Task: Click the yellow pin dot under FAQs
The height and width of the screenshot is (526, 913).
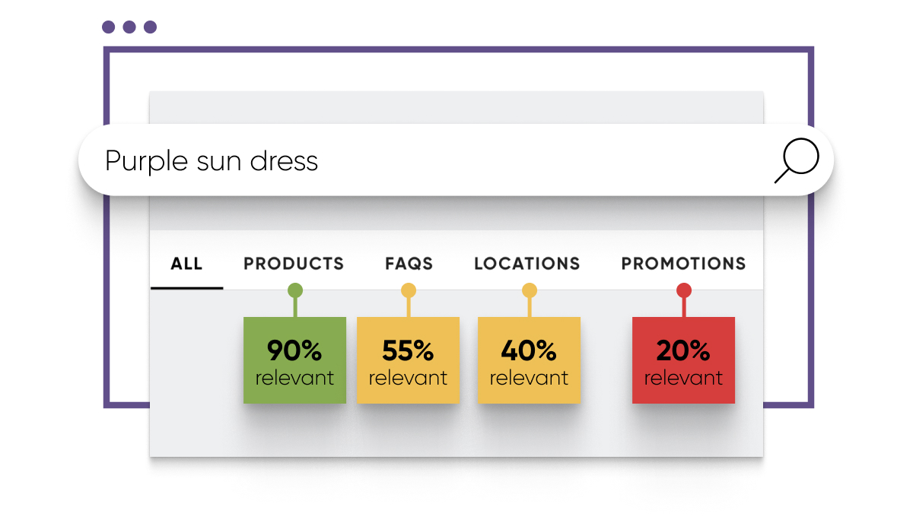Action: pos(409,290)
